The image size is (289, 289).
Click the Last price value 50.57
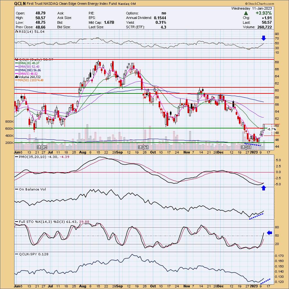267,22
